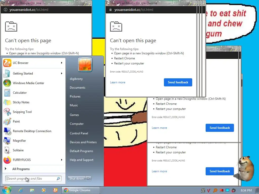Viewport: 259px width, 194px height.
Task: Open Windows Media Player taskbar icon
Action: point(44,190)
